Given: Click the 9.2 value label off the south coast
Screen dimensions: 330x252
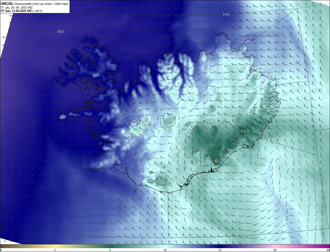Looking at the screenshot, I should click(x=217, y=189).
